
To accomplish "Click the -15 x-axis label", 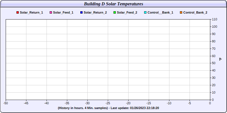I will click(149, 103).
